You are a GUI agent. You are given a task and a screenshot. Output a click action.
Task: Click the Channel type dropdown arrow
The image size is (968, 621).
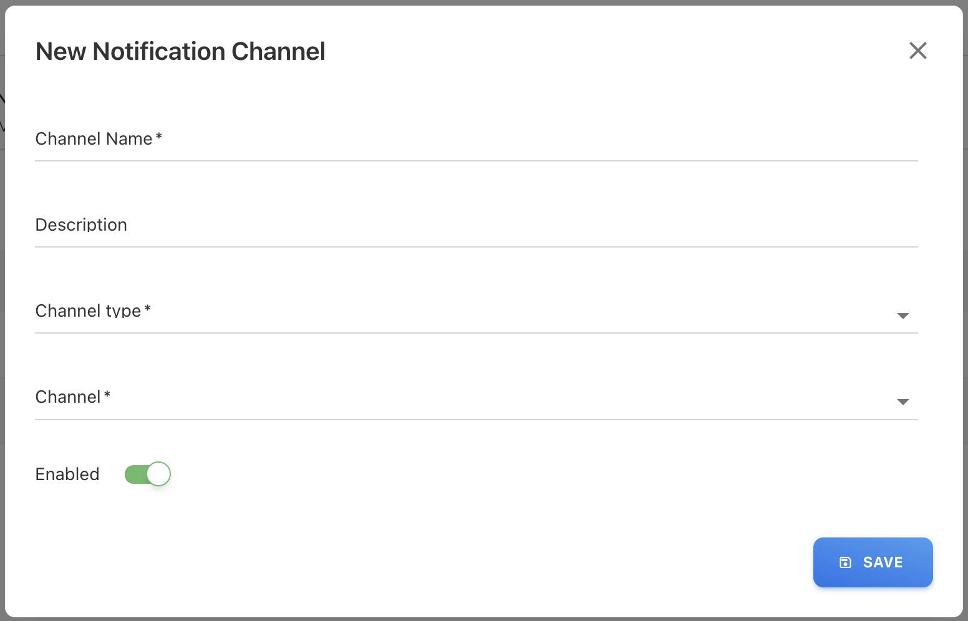(x=903, y=316)
